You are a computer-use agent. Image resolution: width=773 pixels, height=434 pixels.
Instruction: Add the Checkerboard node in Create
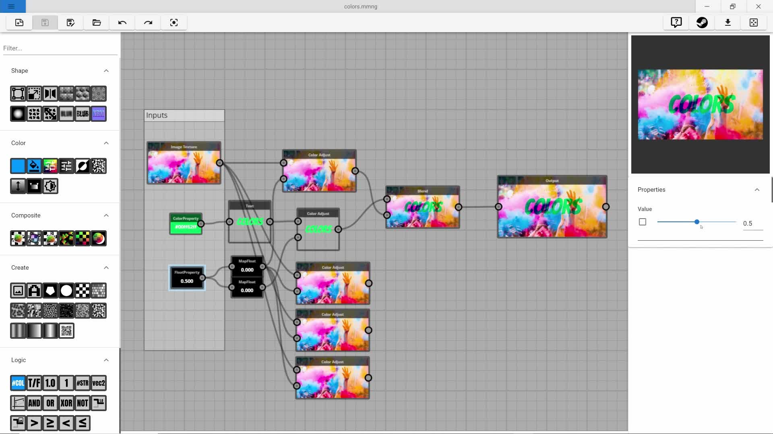click(x=83, y=291)
